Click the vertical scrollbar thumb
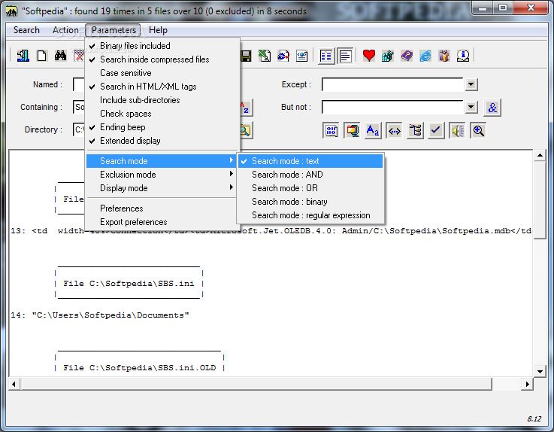Screen dimensions: 554x432 coord(540,201)
